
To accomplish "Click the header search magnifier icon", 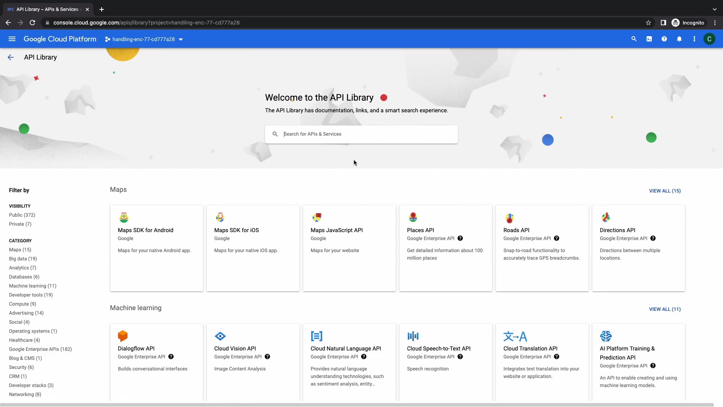I will point(634,39).
